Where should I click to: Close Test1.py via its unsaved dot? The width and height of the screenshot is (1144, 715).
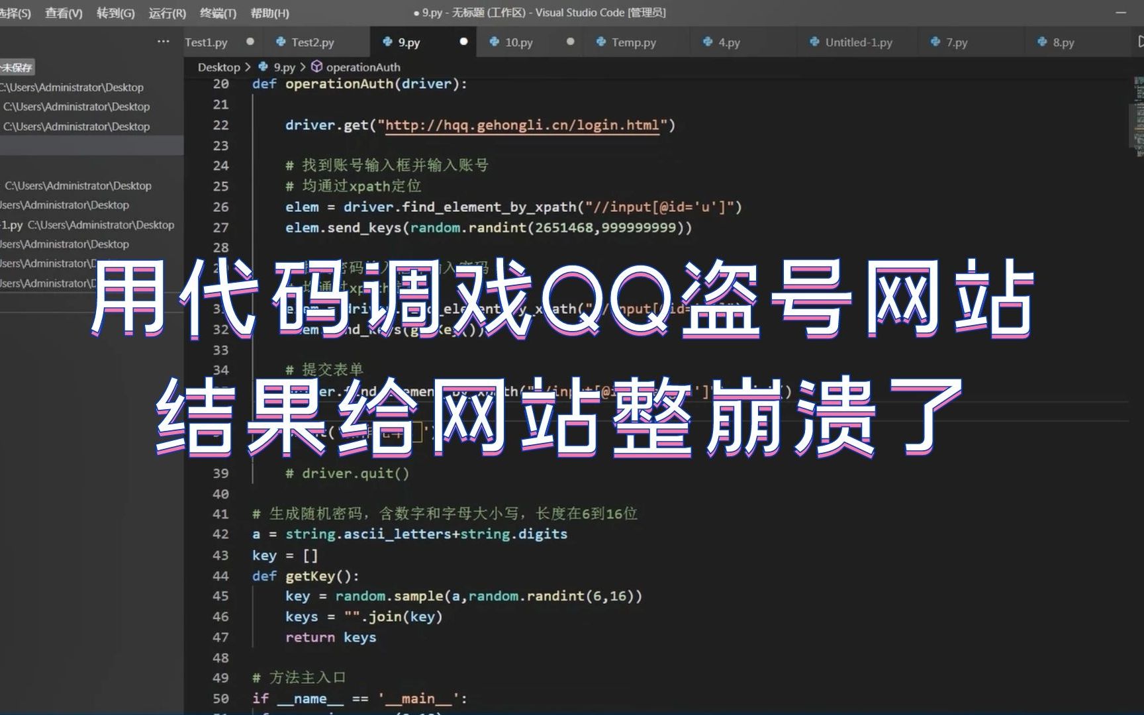point(250,41)
